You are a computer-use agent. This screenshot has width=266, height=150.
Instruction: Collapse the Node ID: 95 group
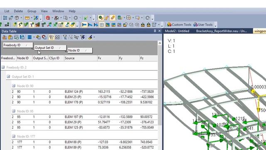(14, 111)
